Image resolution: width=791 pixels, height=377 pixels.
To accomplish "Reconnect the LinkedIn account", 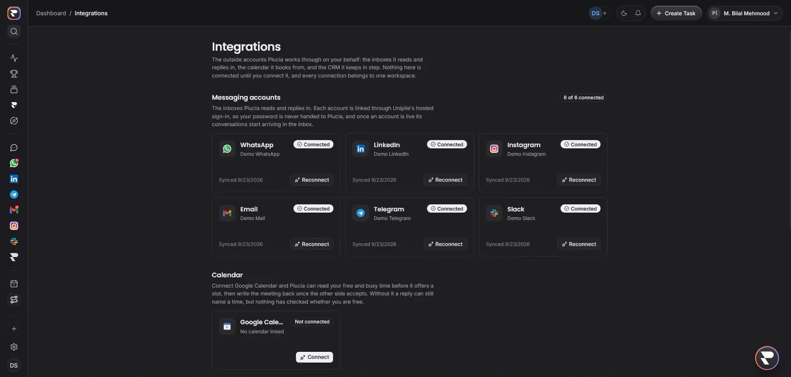I will pyautogui.click(x=445, y=180).
